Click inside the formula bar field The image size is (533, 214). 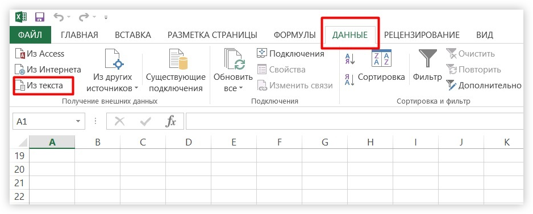354,121
